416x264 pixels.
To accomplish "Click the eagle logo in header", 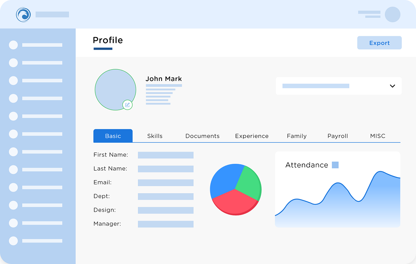I will click(x=23, y=15).
